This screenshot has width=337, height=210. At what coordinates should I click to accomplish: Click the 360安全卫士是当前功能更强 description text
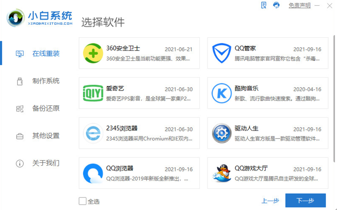pos(148,59)
